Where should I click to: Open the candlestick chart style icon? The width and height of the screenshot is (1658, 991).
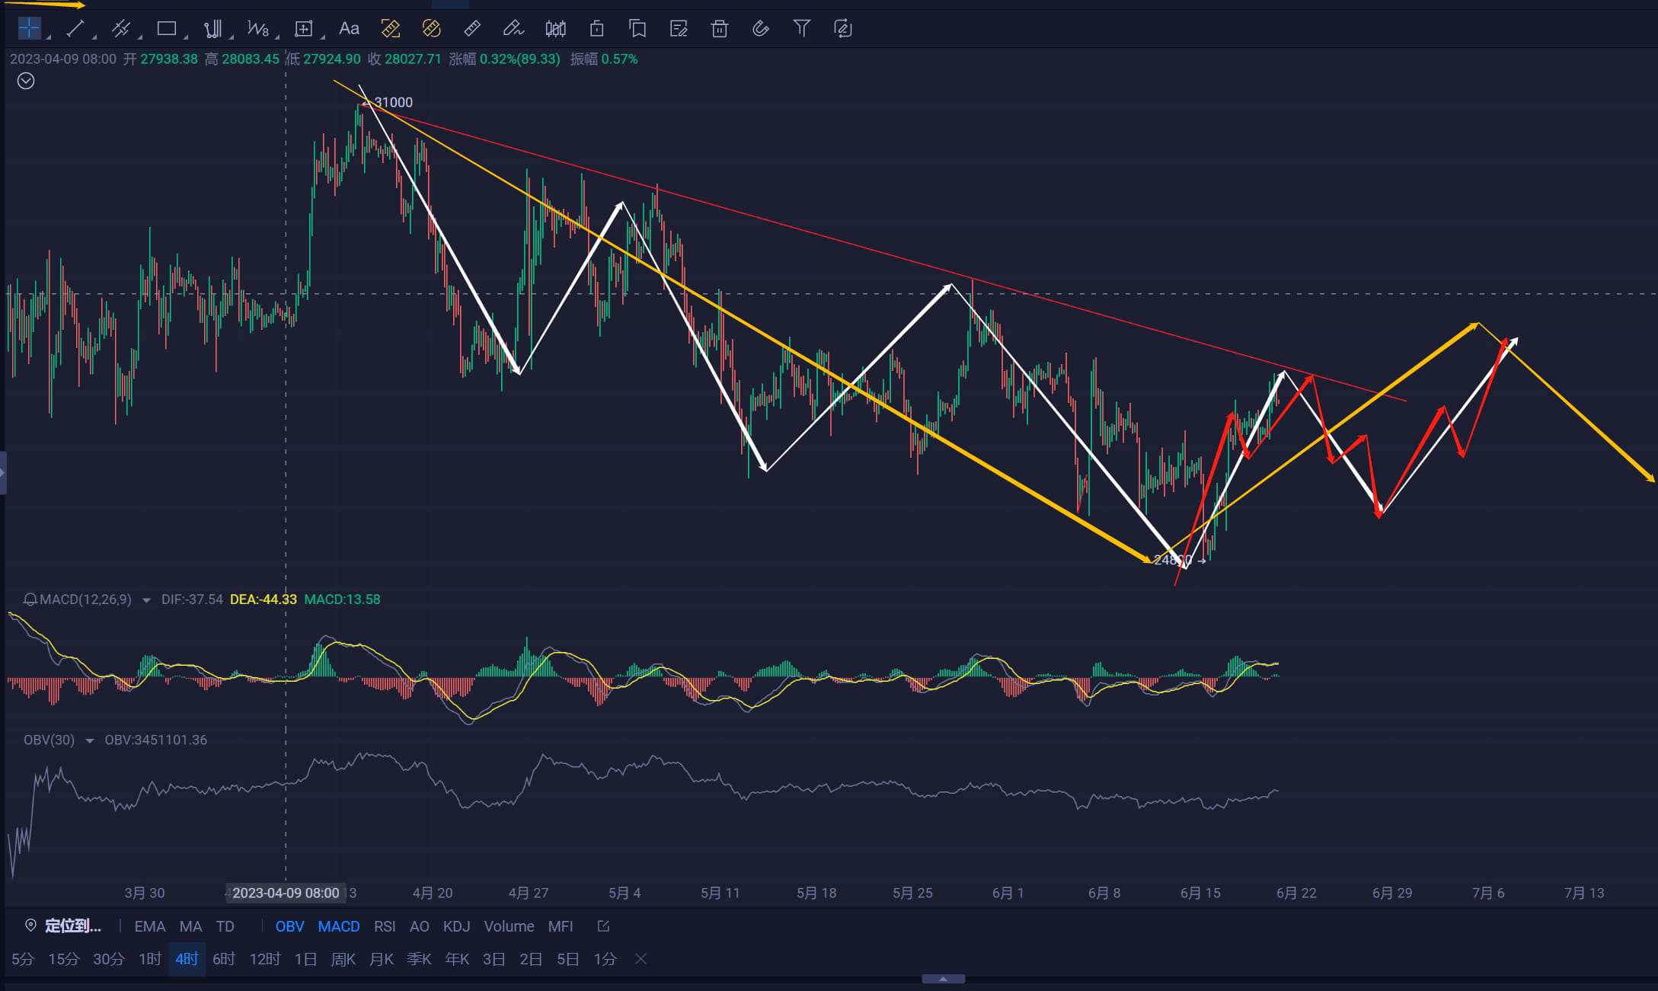tap(556, 29)
